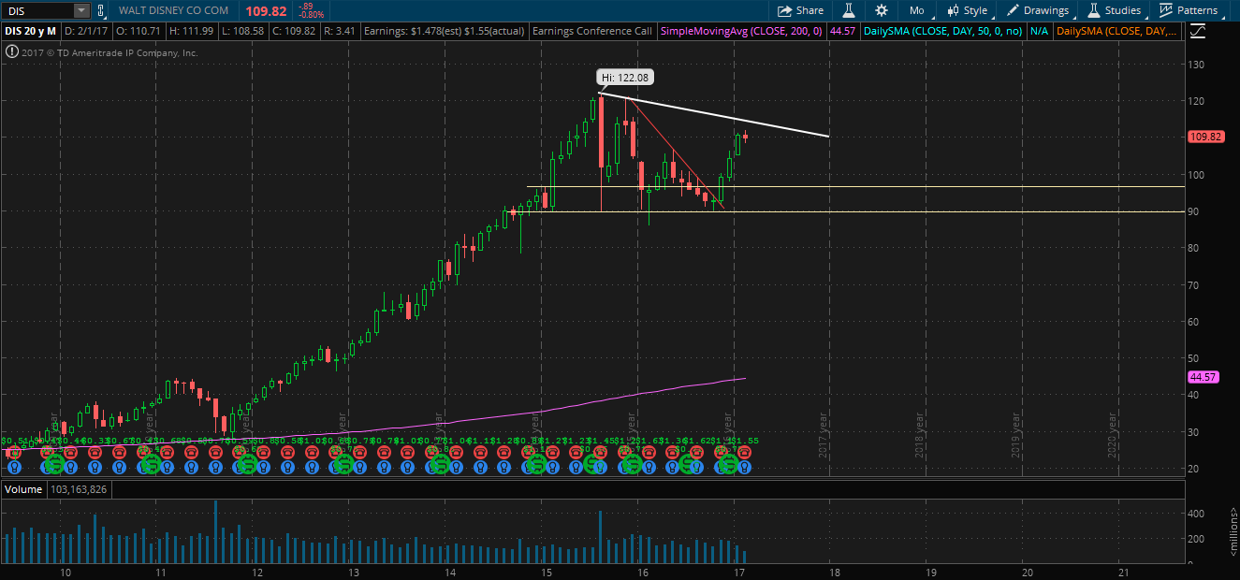This screenshot has width=1240, height=580.
Task: Click year 15 on the time axis
Action: pos(546,572)
